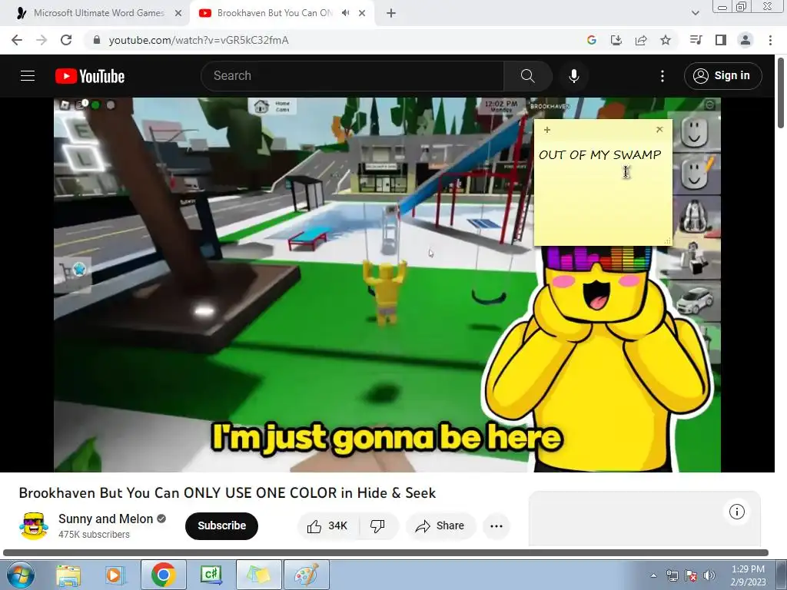Open the YouTube hamburger guide menu
The image size is (787, 590).
click(x=28, y=76)
